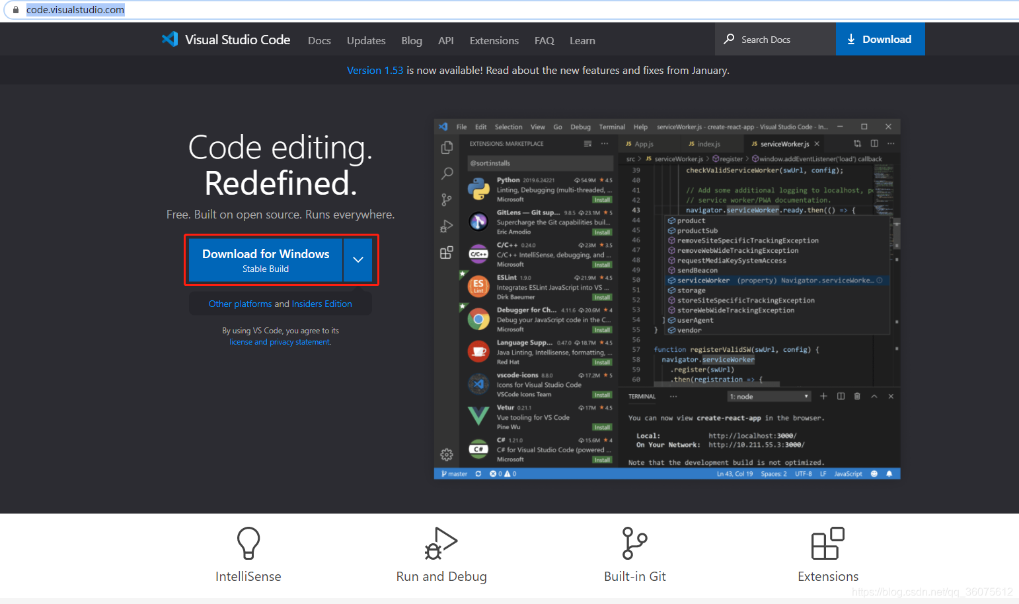Click 'Spaces: 2' in status bar
The image size is (1019, 604).
[774, 474]
